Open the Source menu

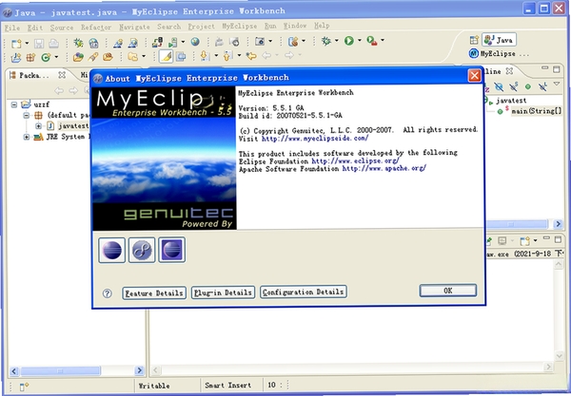62,28
